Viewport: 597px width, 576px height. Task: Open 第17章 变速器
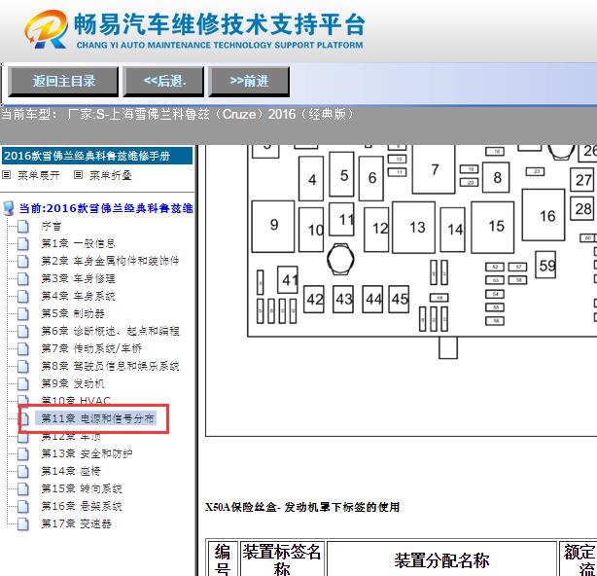click(x=76, y=523)
